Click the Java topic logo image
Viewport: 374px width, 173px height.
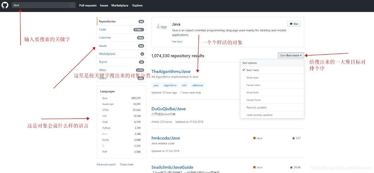click(x=162, y=26)
